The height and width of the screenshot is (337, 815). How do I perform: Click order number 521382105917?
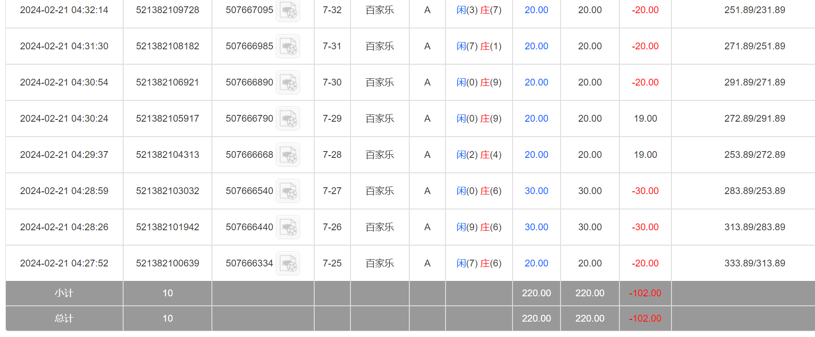coord(168,119)
